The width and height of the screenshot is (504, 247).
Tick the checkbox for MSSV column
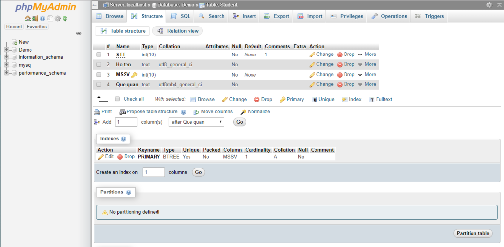pyautogui.click(x=99, y=75)
